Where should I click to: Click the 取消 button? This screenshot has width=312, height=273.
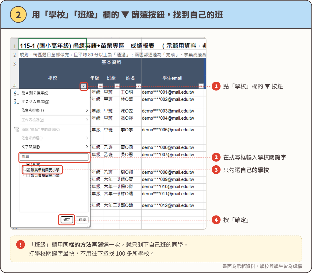(82, 220)
